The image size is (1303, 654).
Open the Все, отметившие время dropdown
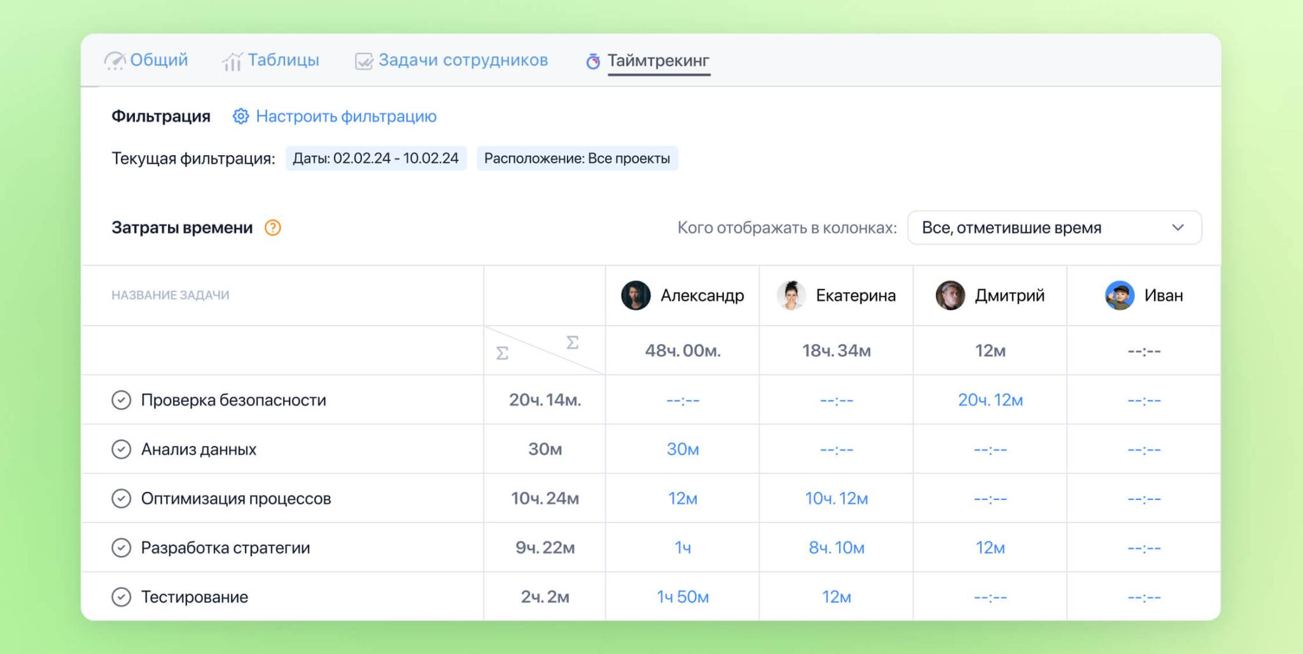click(1054, 228)
